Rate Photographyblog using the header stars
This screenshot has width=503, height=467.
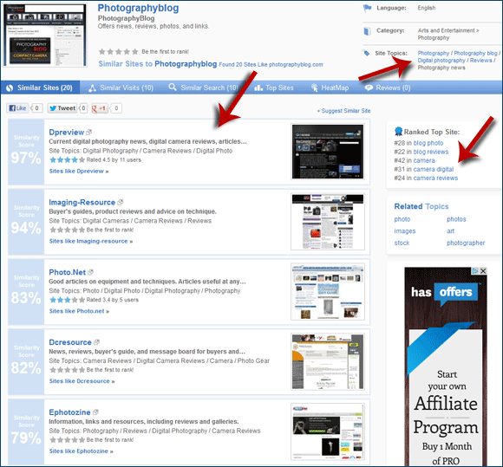[x=118, y=52]
